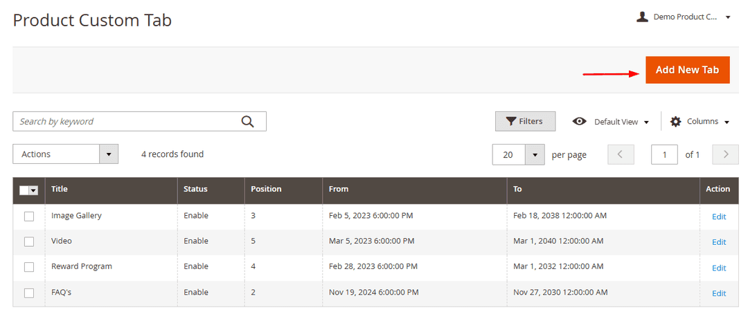748x312 pixels.
Task: Tick the Reward Program row checkbox
Action: click(29, 267)
